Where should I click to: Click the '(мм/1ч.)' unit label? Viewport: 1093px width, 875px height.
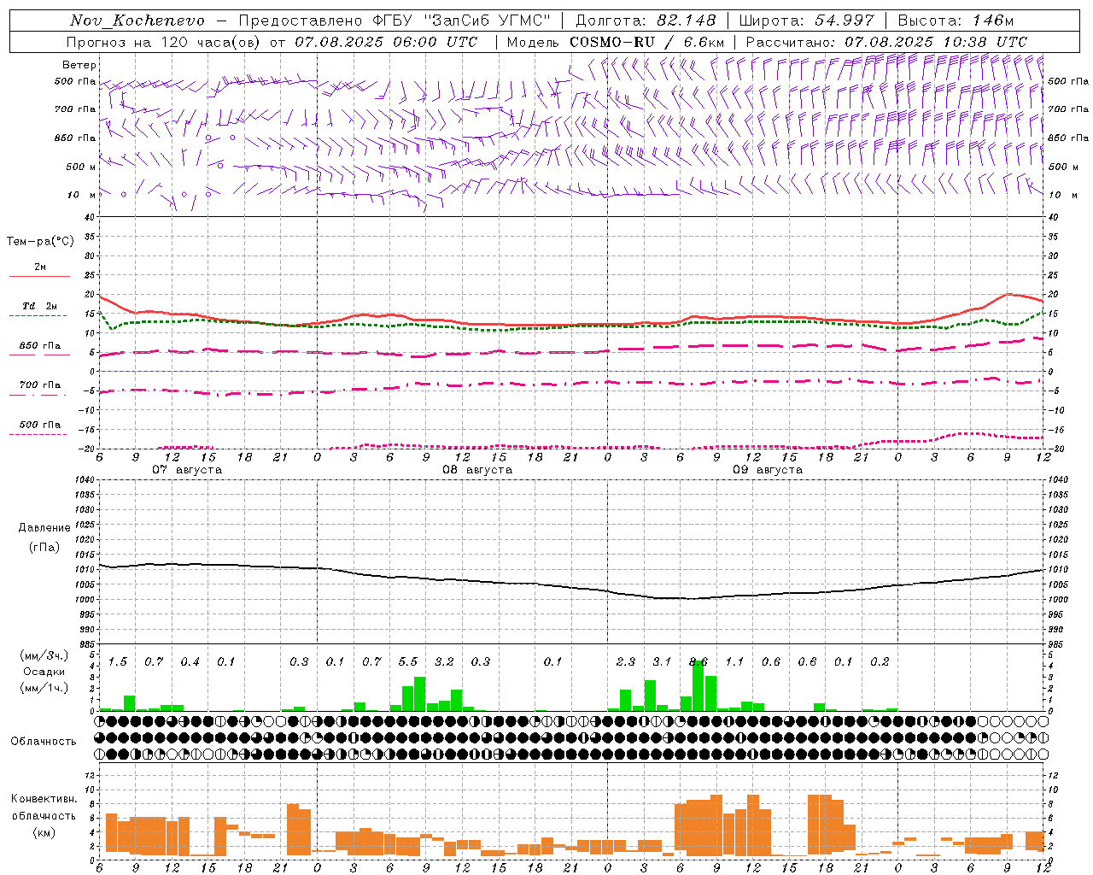click(44, 688)
